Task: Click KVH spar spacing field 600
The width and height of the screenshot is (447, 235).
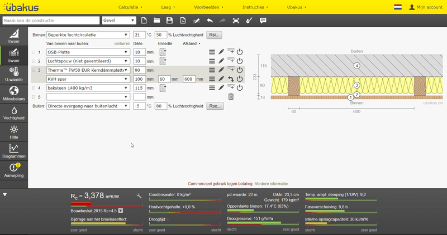Action: [x=189, y=79]
